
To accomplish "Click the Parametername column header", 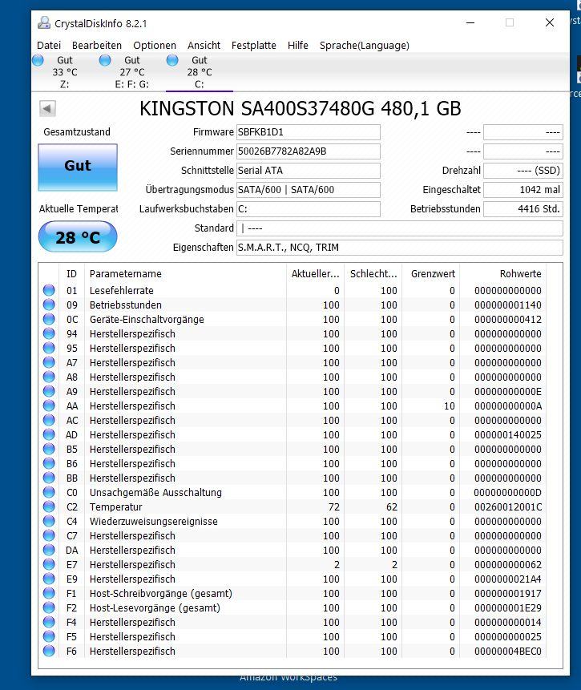I will point(185,274).
